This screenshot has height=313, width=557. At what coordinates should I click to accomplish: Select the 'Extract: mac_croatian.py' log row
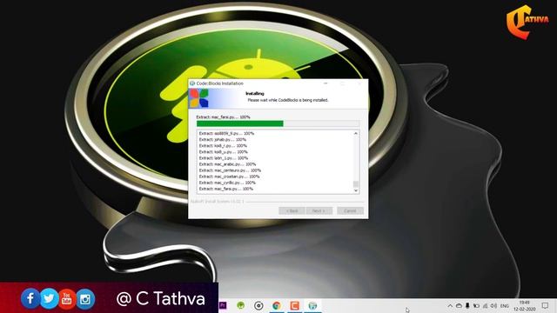point(229,176)
